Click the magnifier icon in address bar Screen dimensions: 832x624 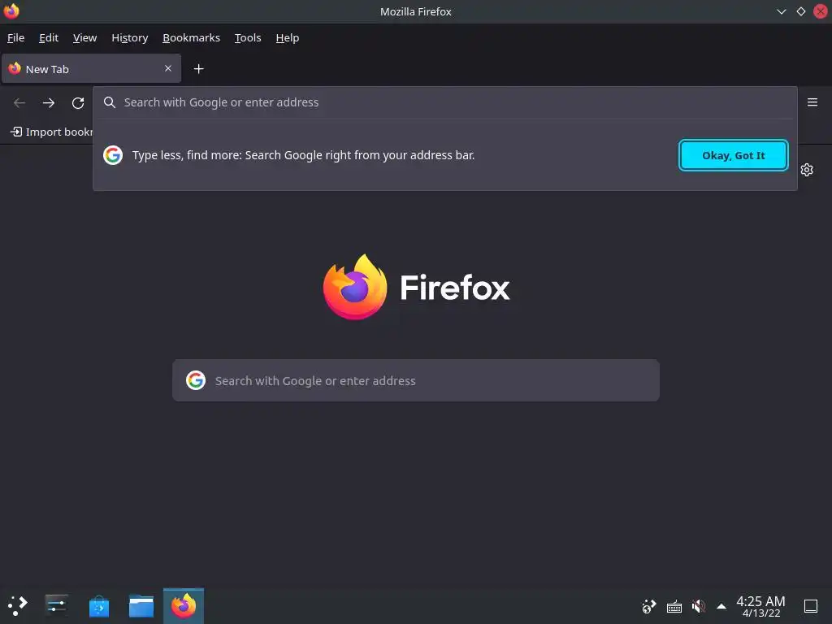110,102
